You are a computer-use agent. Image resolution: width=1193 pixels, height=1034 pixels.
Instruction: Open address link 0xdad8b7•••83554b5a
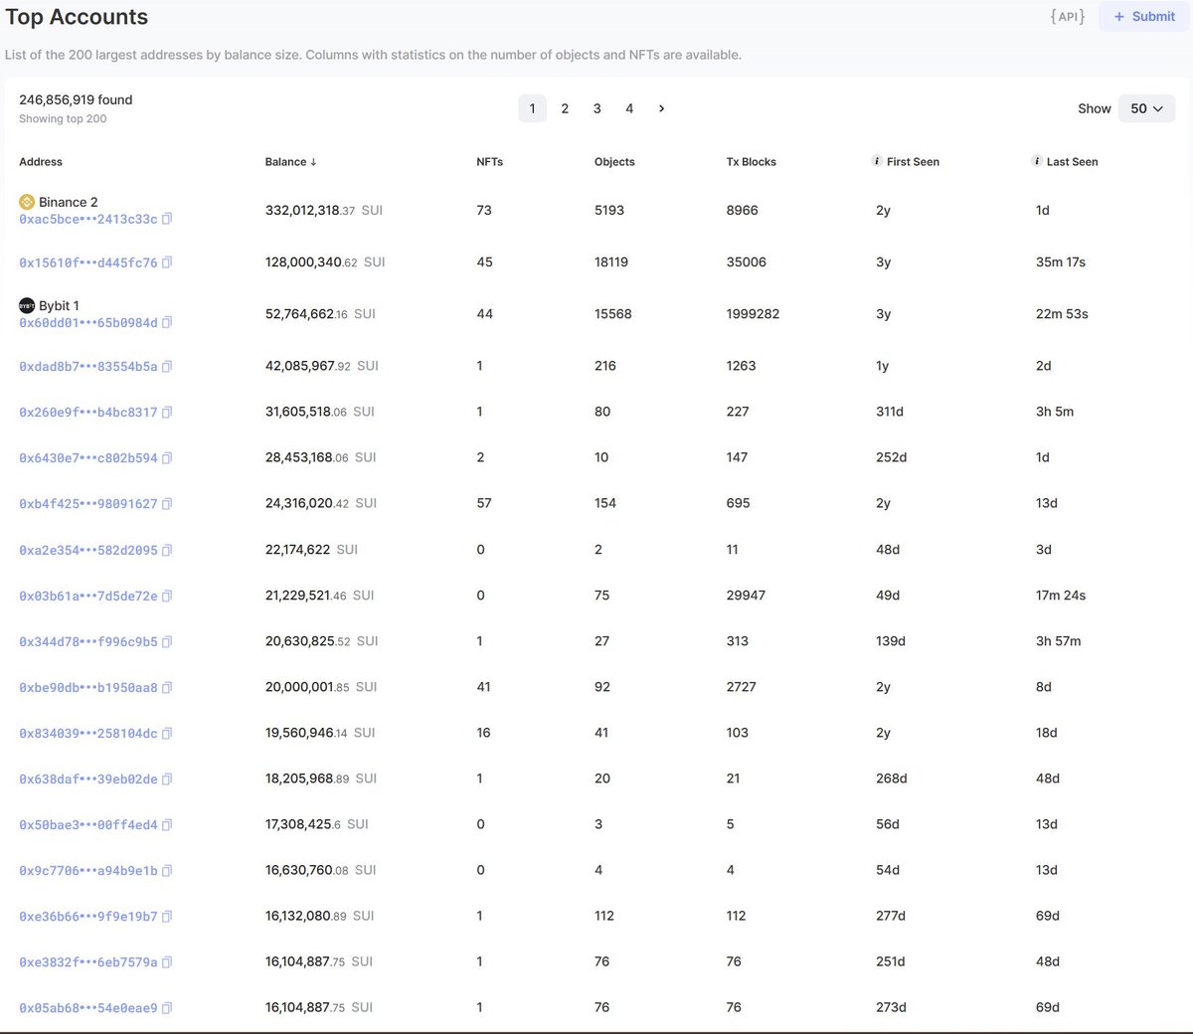point(87,366)
